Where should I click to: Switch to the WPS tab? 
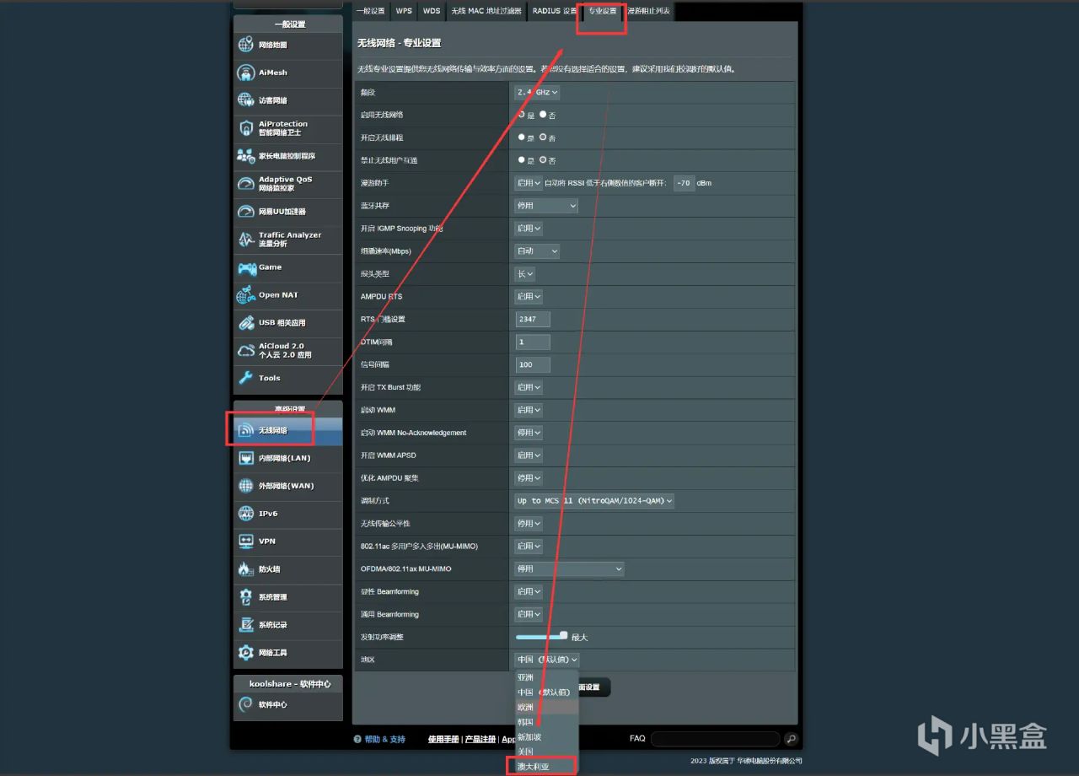[x=405, y=11]
